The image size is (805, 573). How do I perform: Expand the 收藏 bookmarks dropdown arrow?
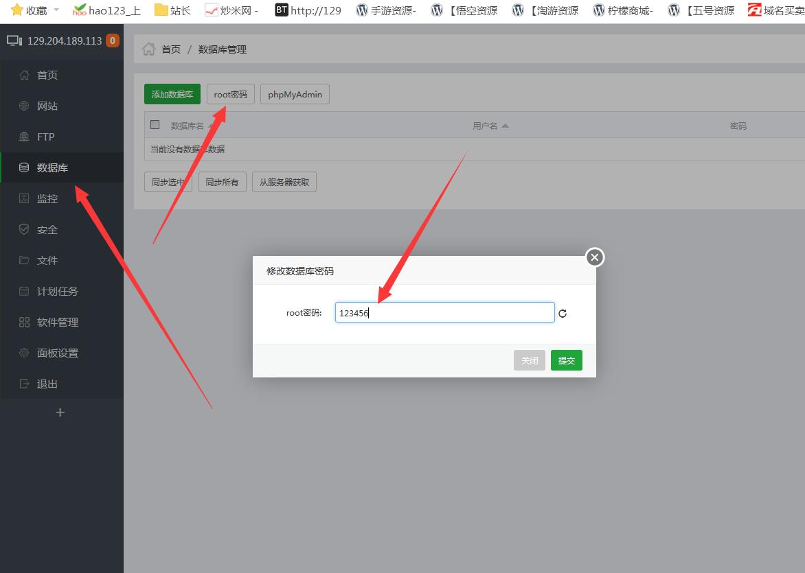(56, 10)
